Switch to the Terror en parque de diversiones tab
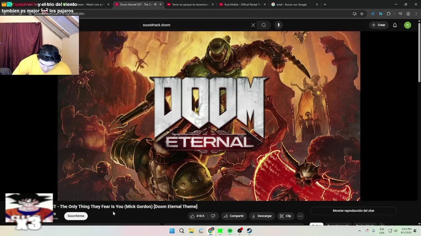 [190, 5]
